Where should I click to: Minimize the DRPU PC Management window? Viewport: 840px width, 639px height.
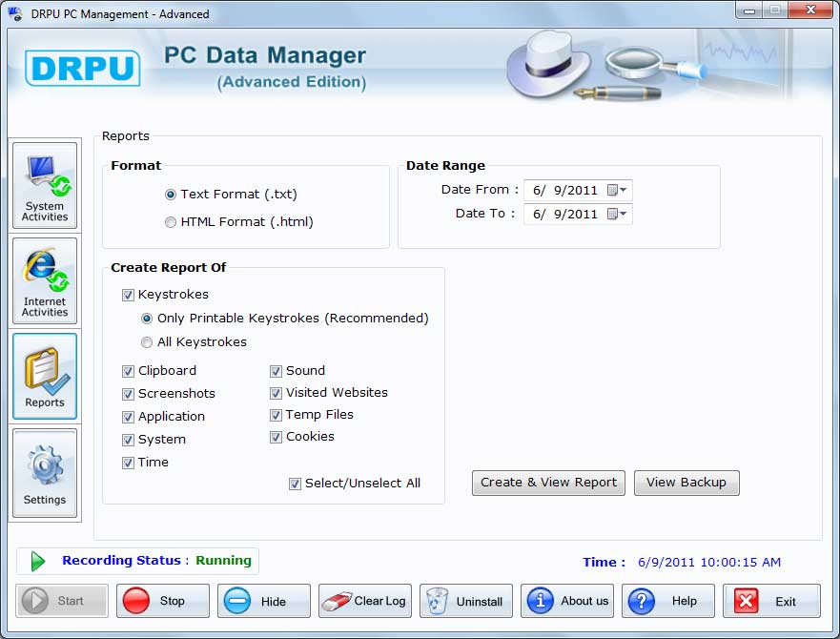[x=749, y=10]
